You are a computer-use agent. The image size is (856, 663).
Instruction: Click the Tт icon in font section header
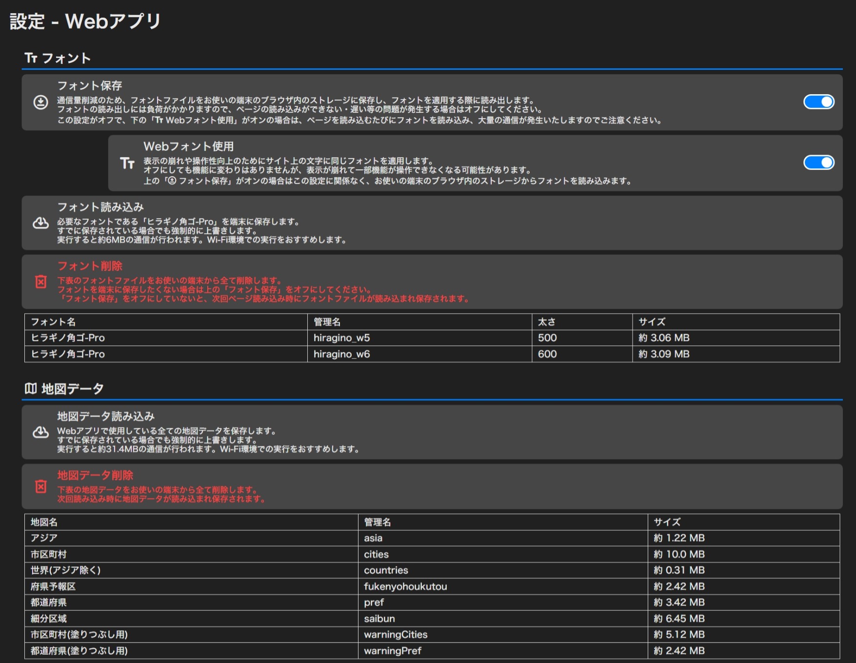pos(31,58)
